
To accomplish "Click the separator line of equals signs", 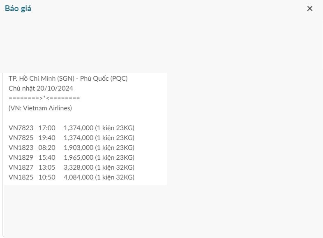I will click(x=44, y=98).
